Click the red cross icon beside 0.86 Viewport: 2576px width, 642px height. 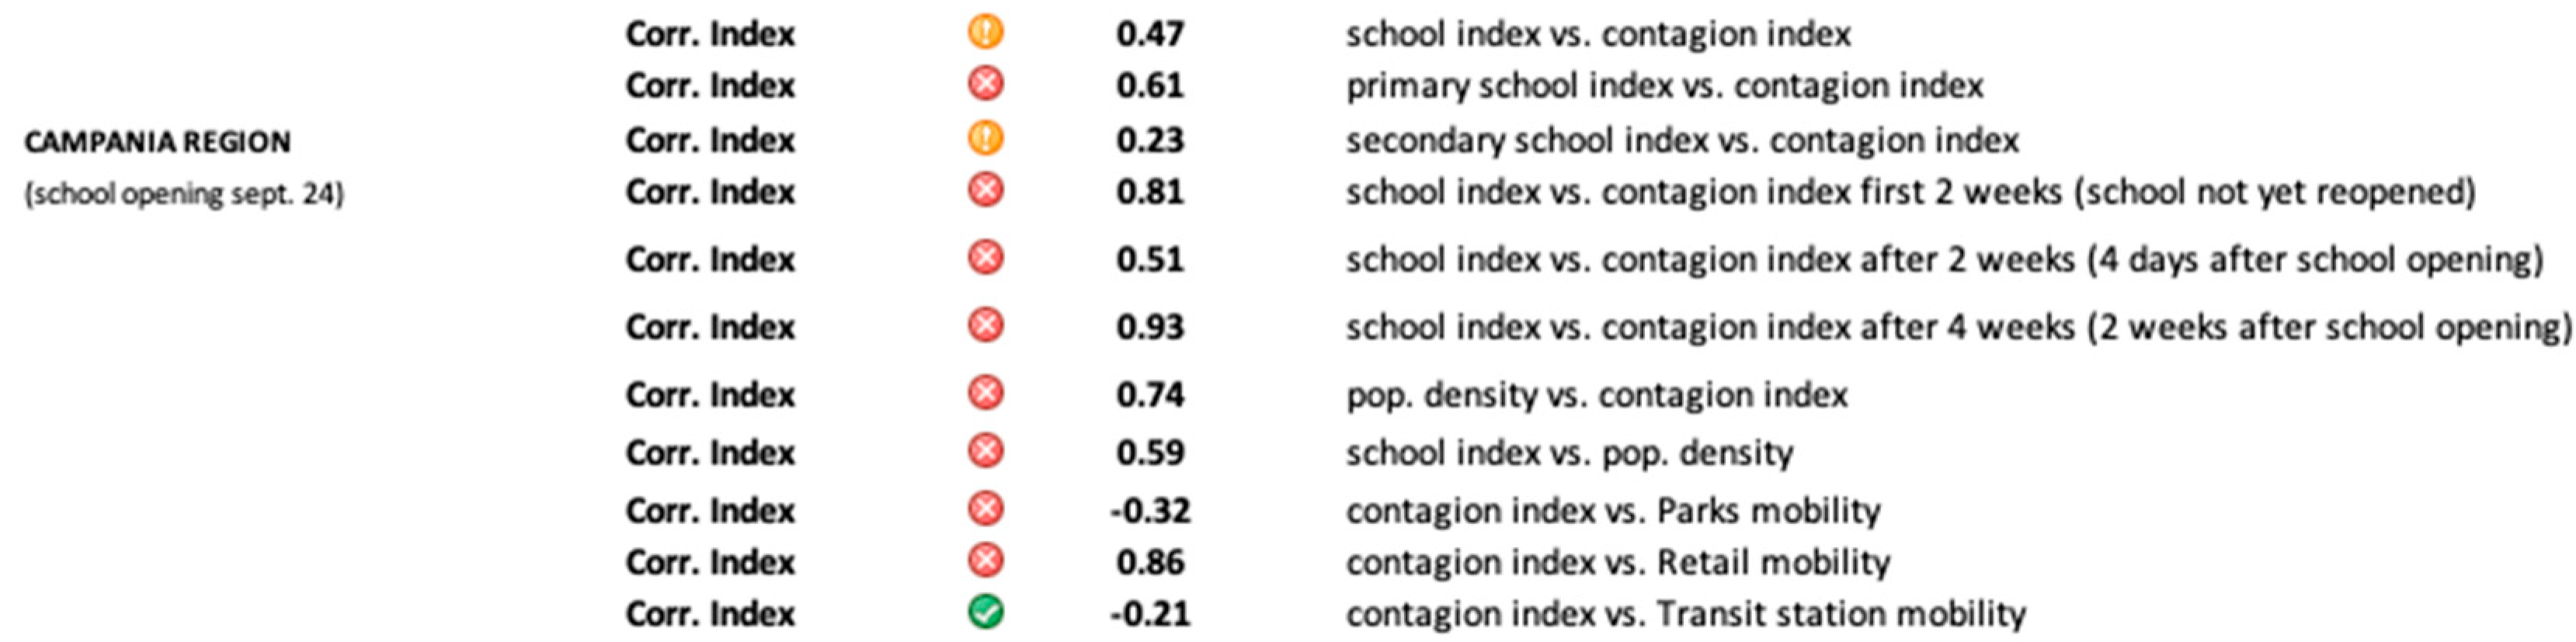pos(985,561)
